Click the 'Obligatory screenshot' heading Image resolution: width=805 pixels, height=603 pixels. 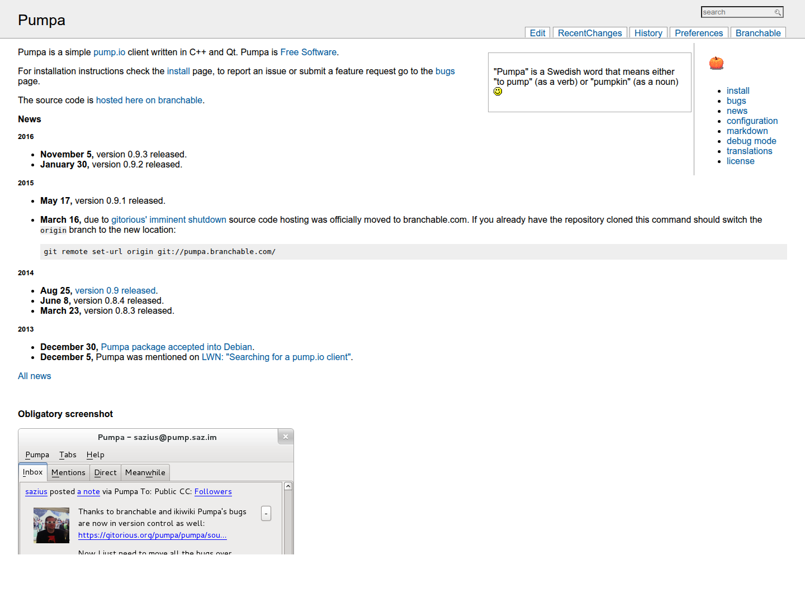pos(65,414)
